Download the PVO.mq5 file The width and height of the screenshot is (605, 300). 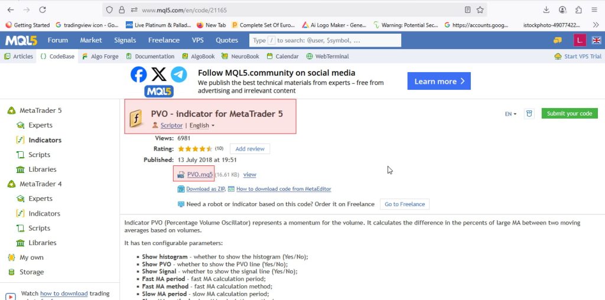pos(200,174)
